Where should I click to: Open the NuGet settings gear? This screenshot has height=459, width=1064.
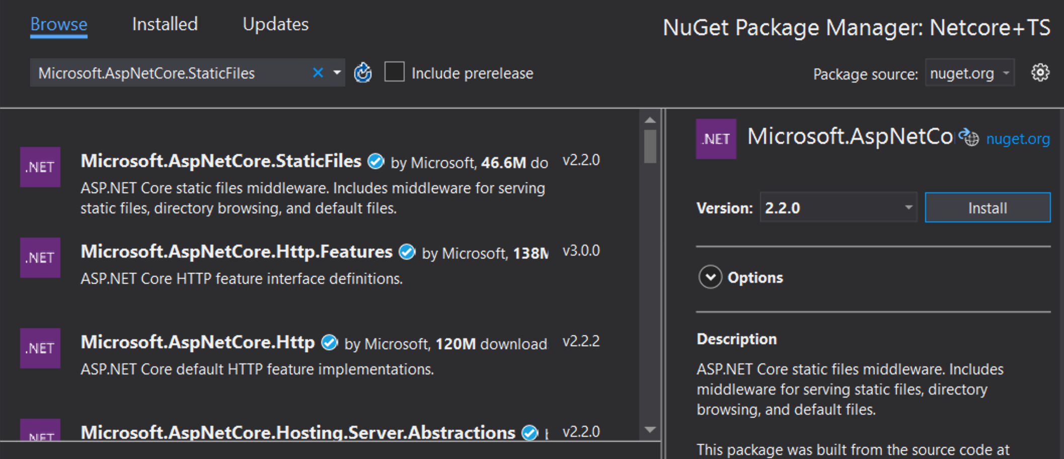pyautogui.click(x=1040, y=72)
